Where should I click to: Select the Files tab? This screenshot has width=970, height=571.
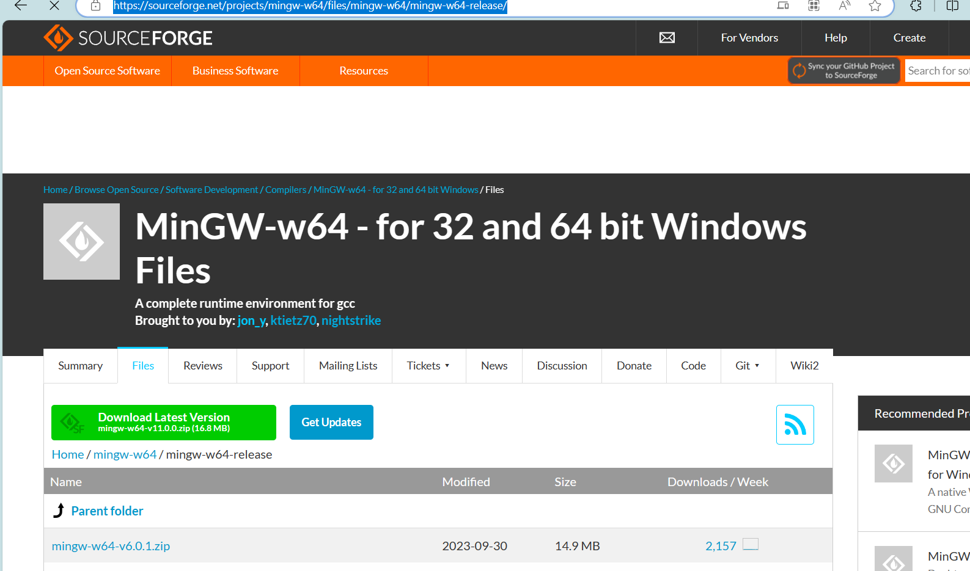point(143,366)
